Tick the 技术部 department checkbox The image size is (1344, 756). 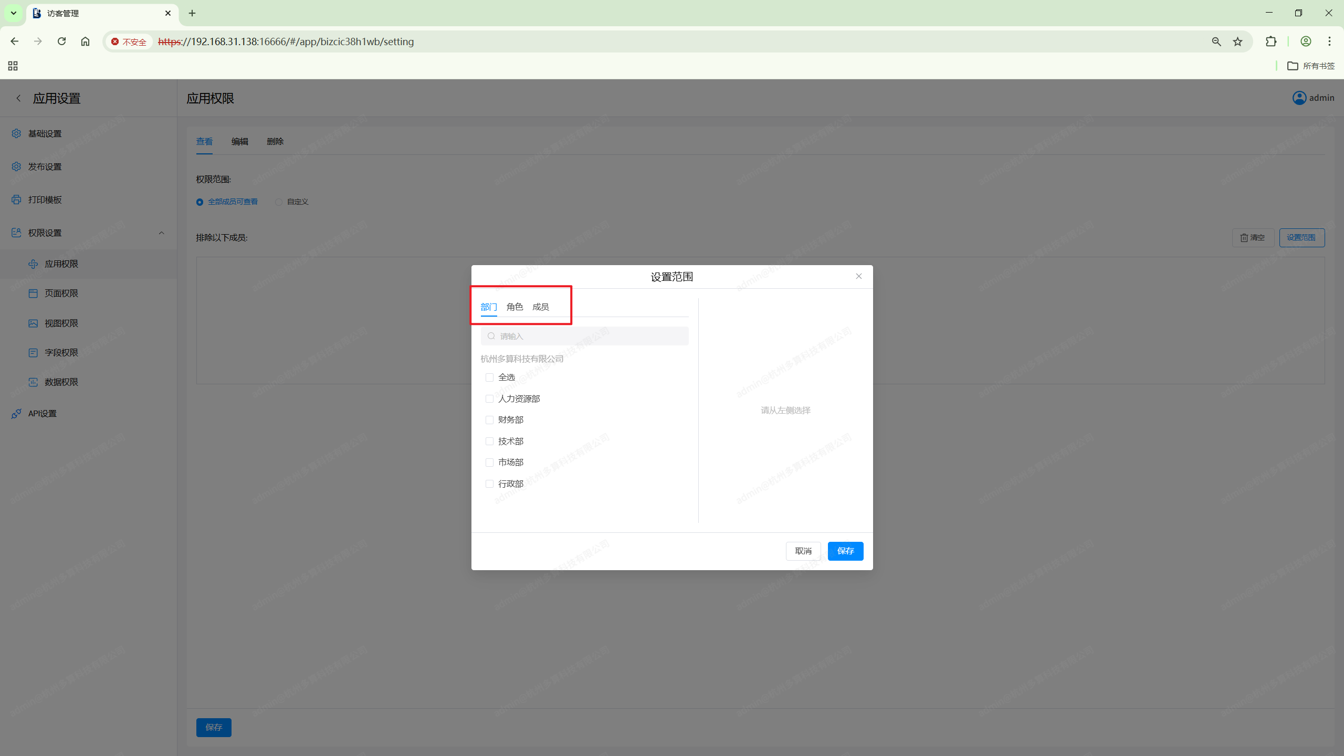coord(489,442)
